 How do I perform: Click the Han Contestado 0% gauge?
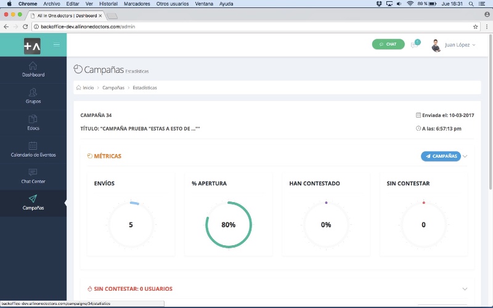click(326, 225)
